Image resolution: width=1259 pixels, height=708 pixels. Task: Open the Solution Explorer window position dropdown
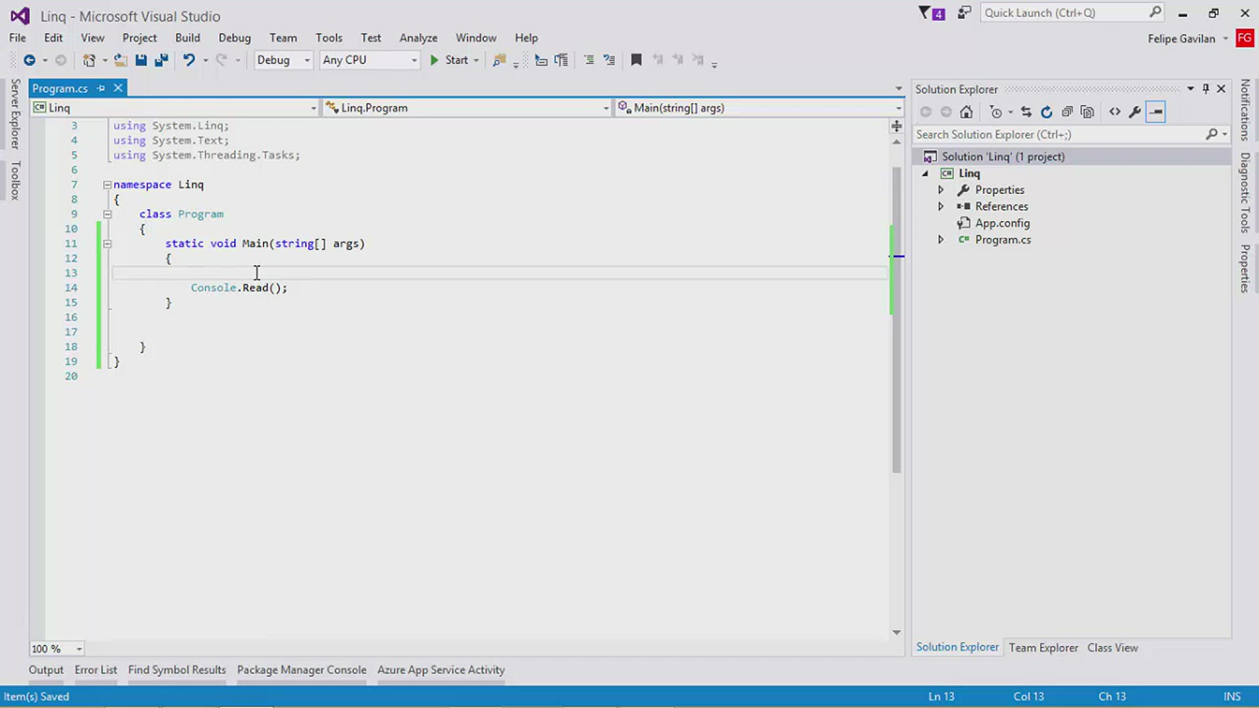point(1190,88)
